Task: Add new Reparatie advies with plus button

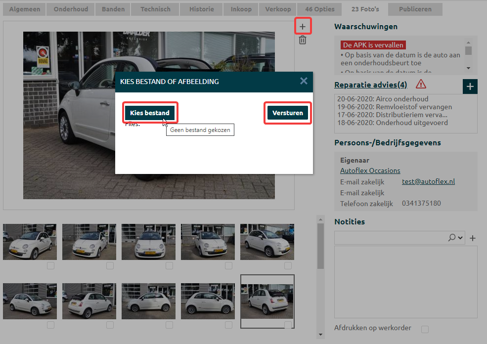Action: pyautogui.click(x=470, y=86)
